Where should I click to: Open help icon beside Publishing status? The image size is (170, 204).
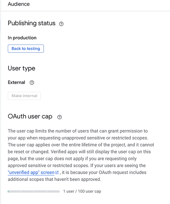[x=61, y=24]
